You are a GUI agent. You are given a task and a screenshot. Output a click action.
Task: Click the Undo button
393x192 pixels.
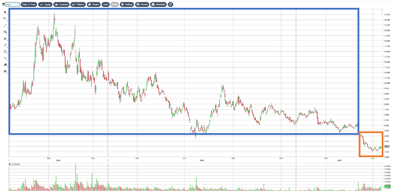[x=106, y=4]
